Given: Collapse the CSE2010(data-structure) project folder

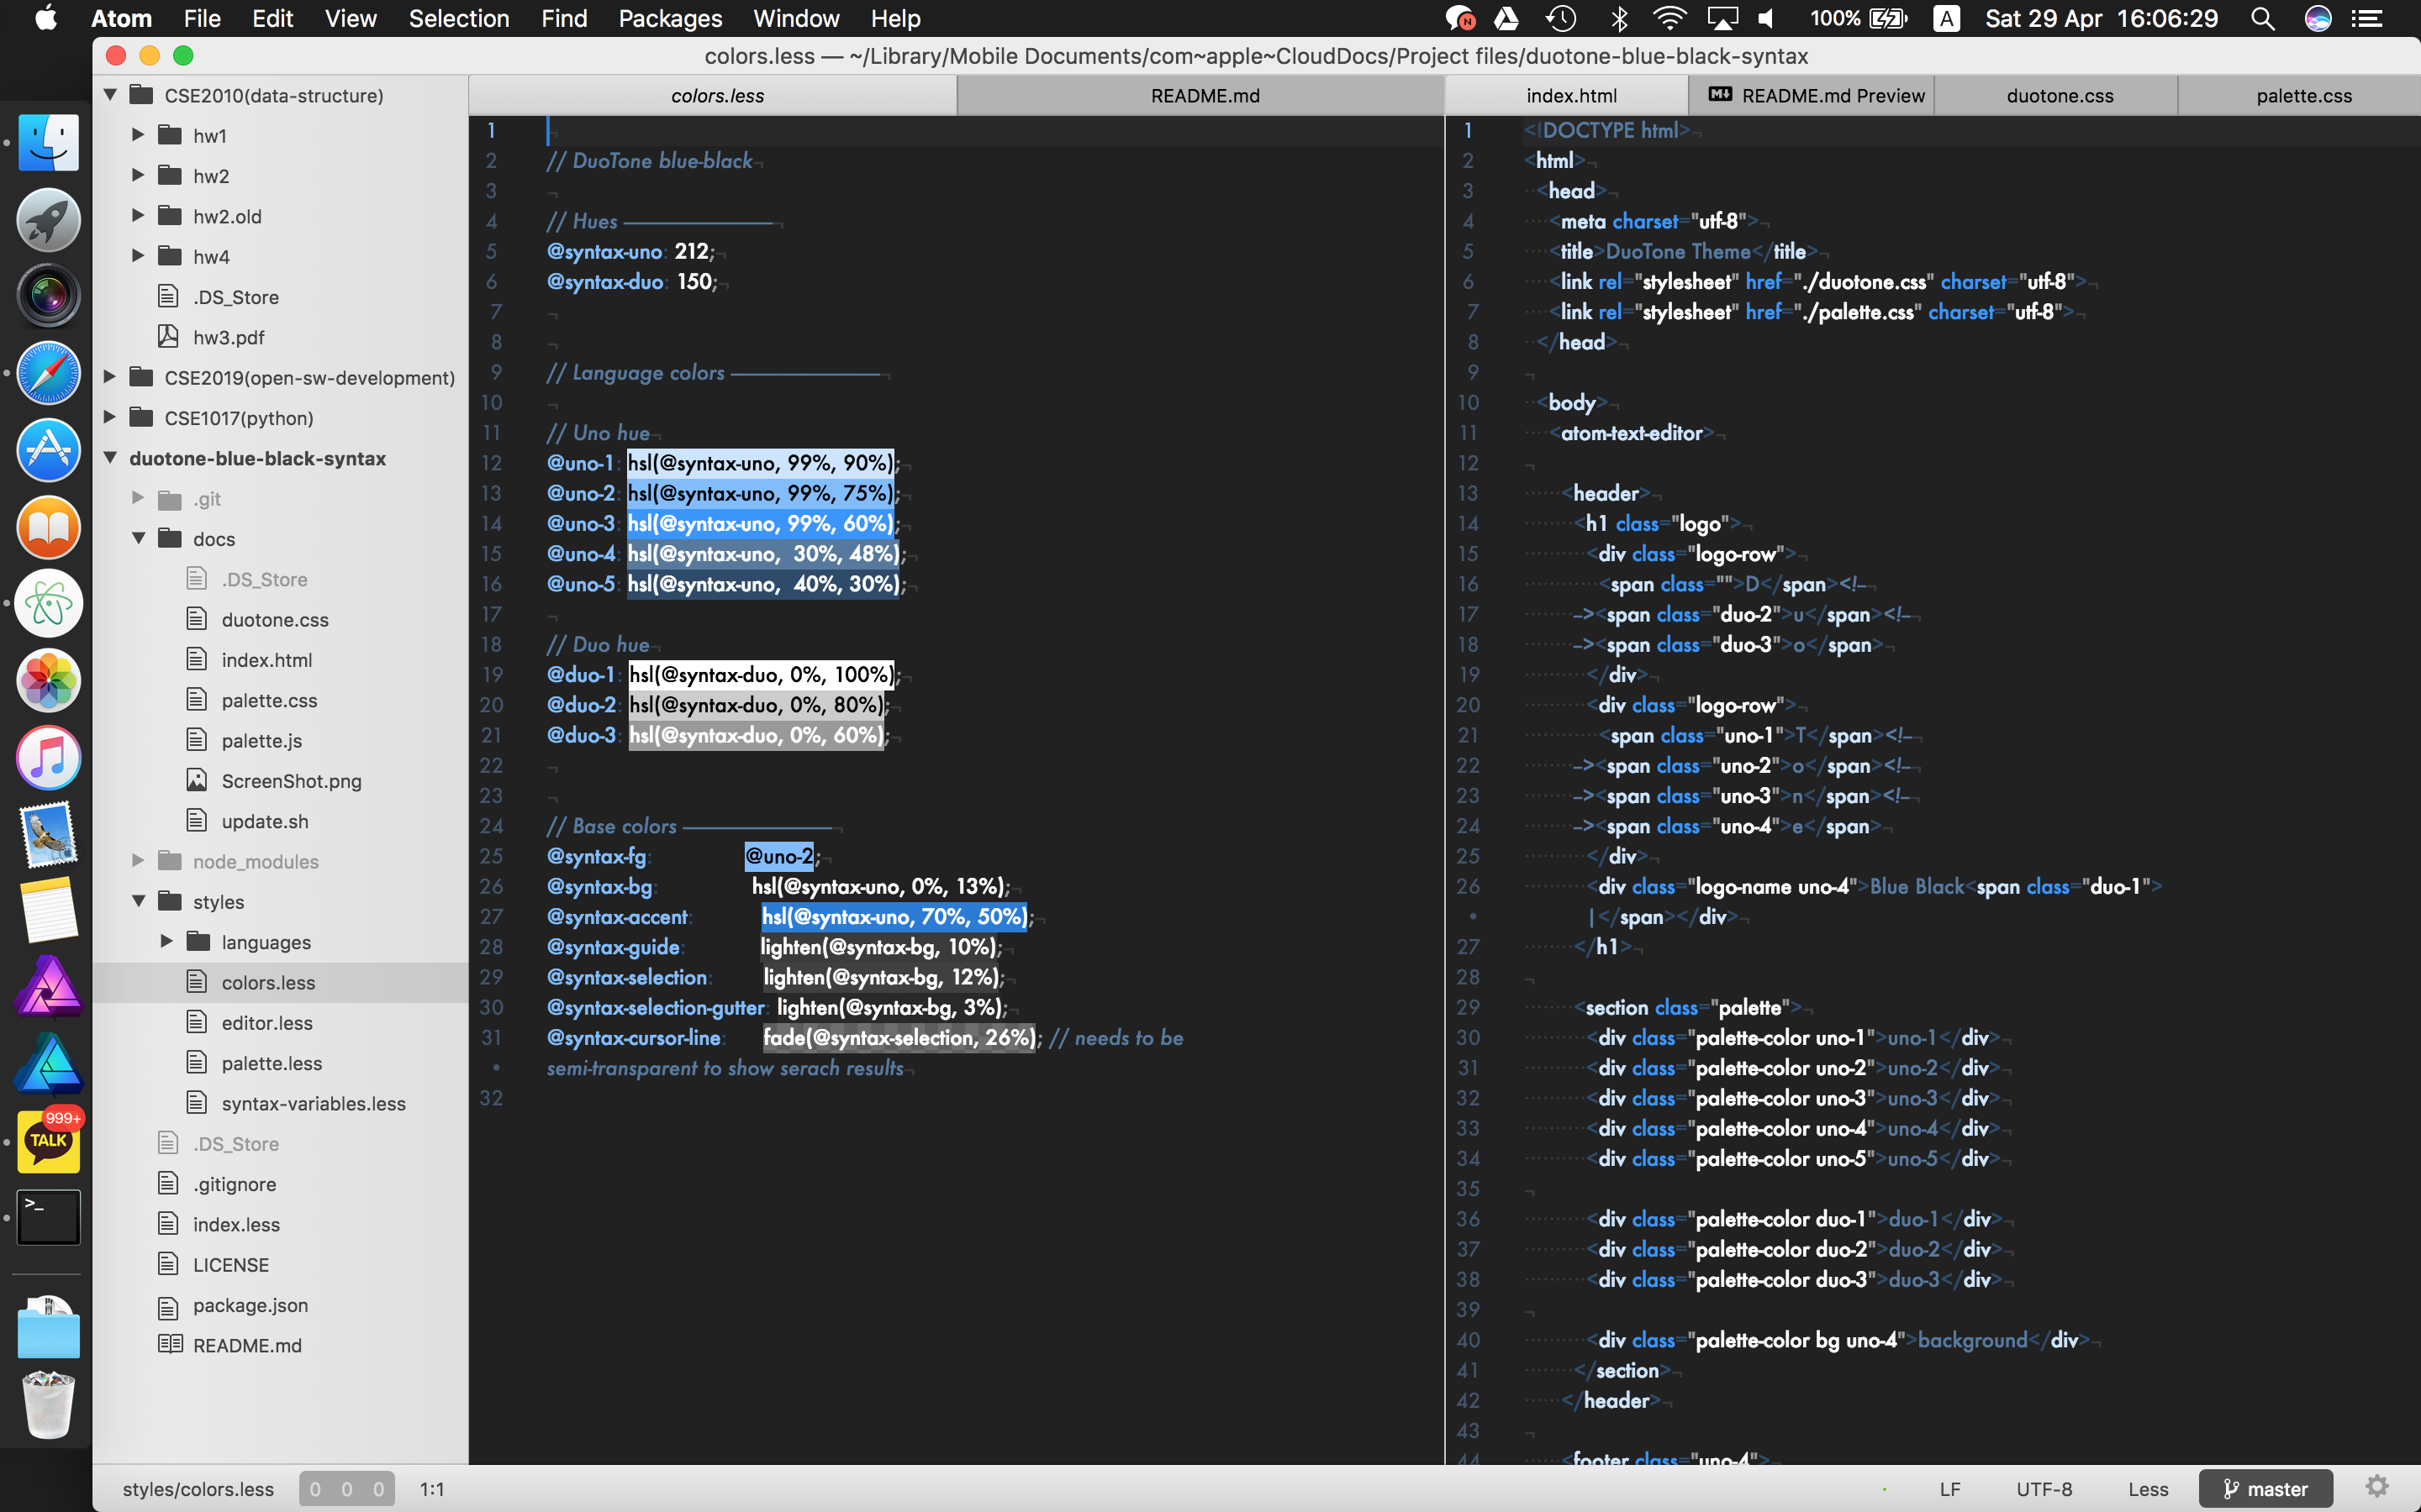Looking at the screenshot, I should [x=111, y=95].
